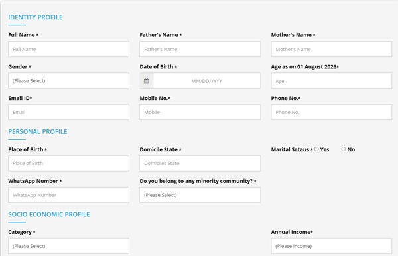Click the 'Do you belong to any minority community?' label
Image resolution: width=398 pixels, height=256 pixels.
tap(198, 181)
